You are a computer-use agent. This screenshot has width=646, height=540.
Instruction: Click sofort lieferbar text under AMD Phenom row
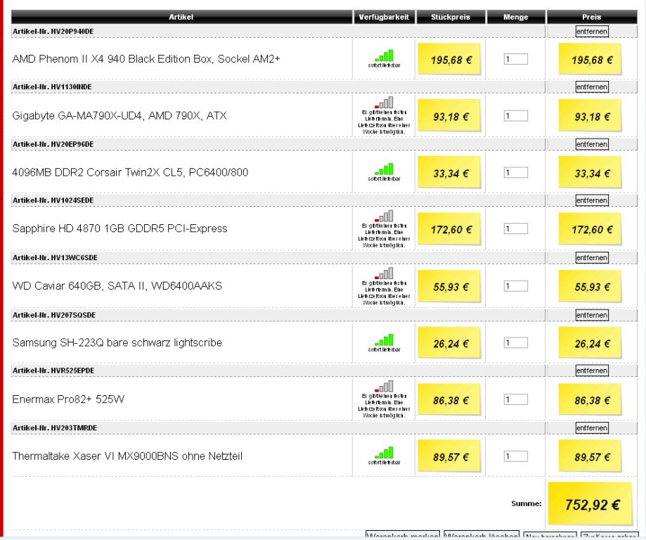click(x=384, y=65)
